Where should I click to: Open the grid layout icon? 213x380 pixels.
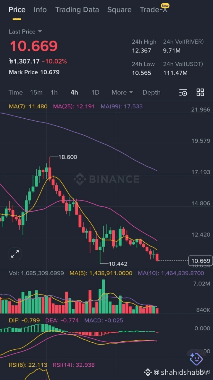pyautogui.click(x=200, y=92)
